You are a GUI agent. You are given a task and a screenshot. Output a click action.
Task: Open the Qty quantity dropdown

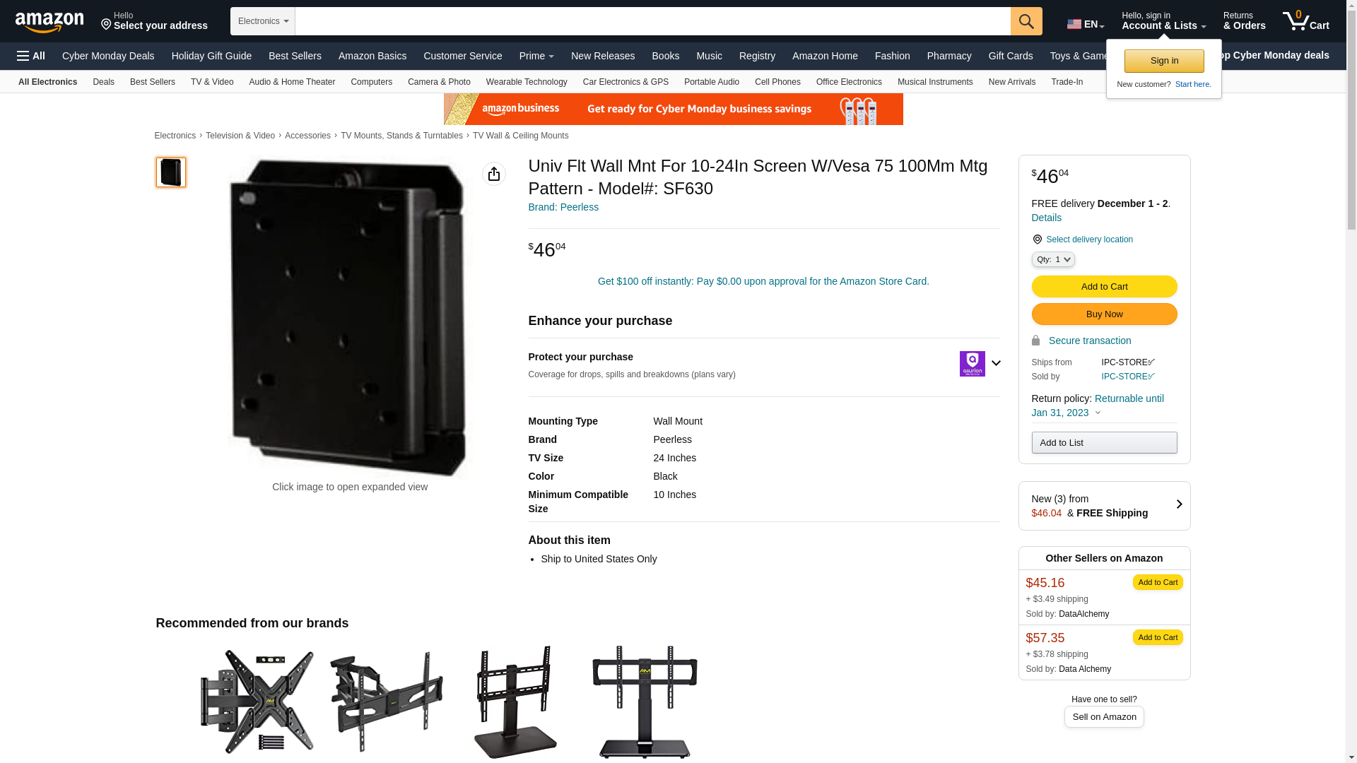click(x=1053, y=259)
